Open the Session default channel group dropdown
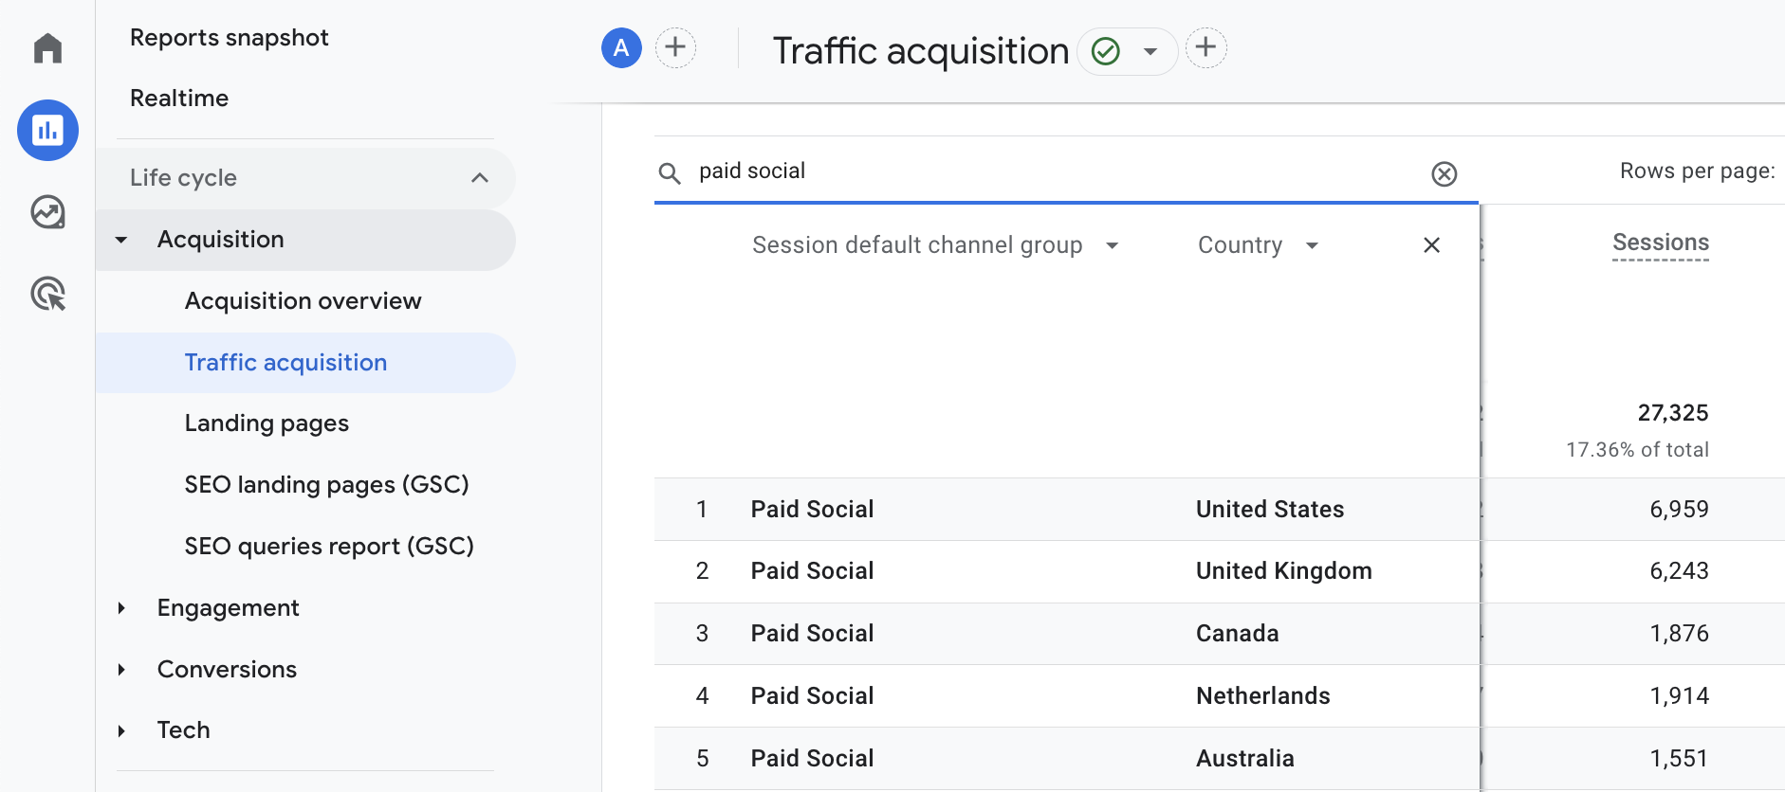The image size is (1785, 792). 1112,246
